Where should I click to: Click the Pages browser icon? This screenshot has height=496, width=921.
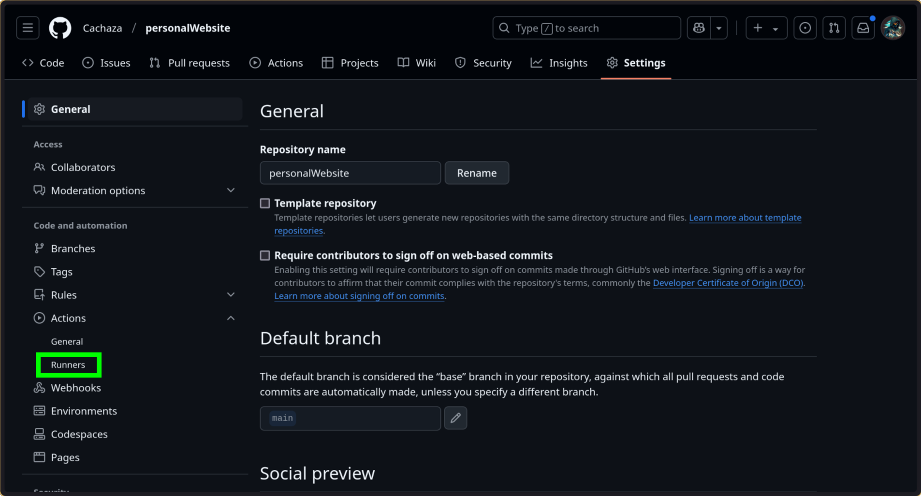pos(39,457)
